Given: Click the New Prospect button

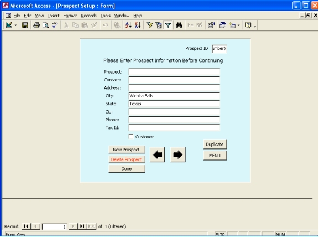Looking at the screenshot, I should coord(127,150).
